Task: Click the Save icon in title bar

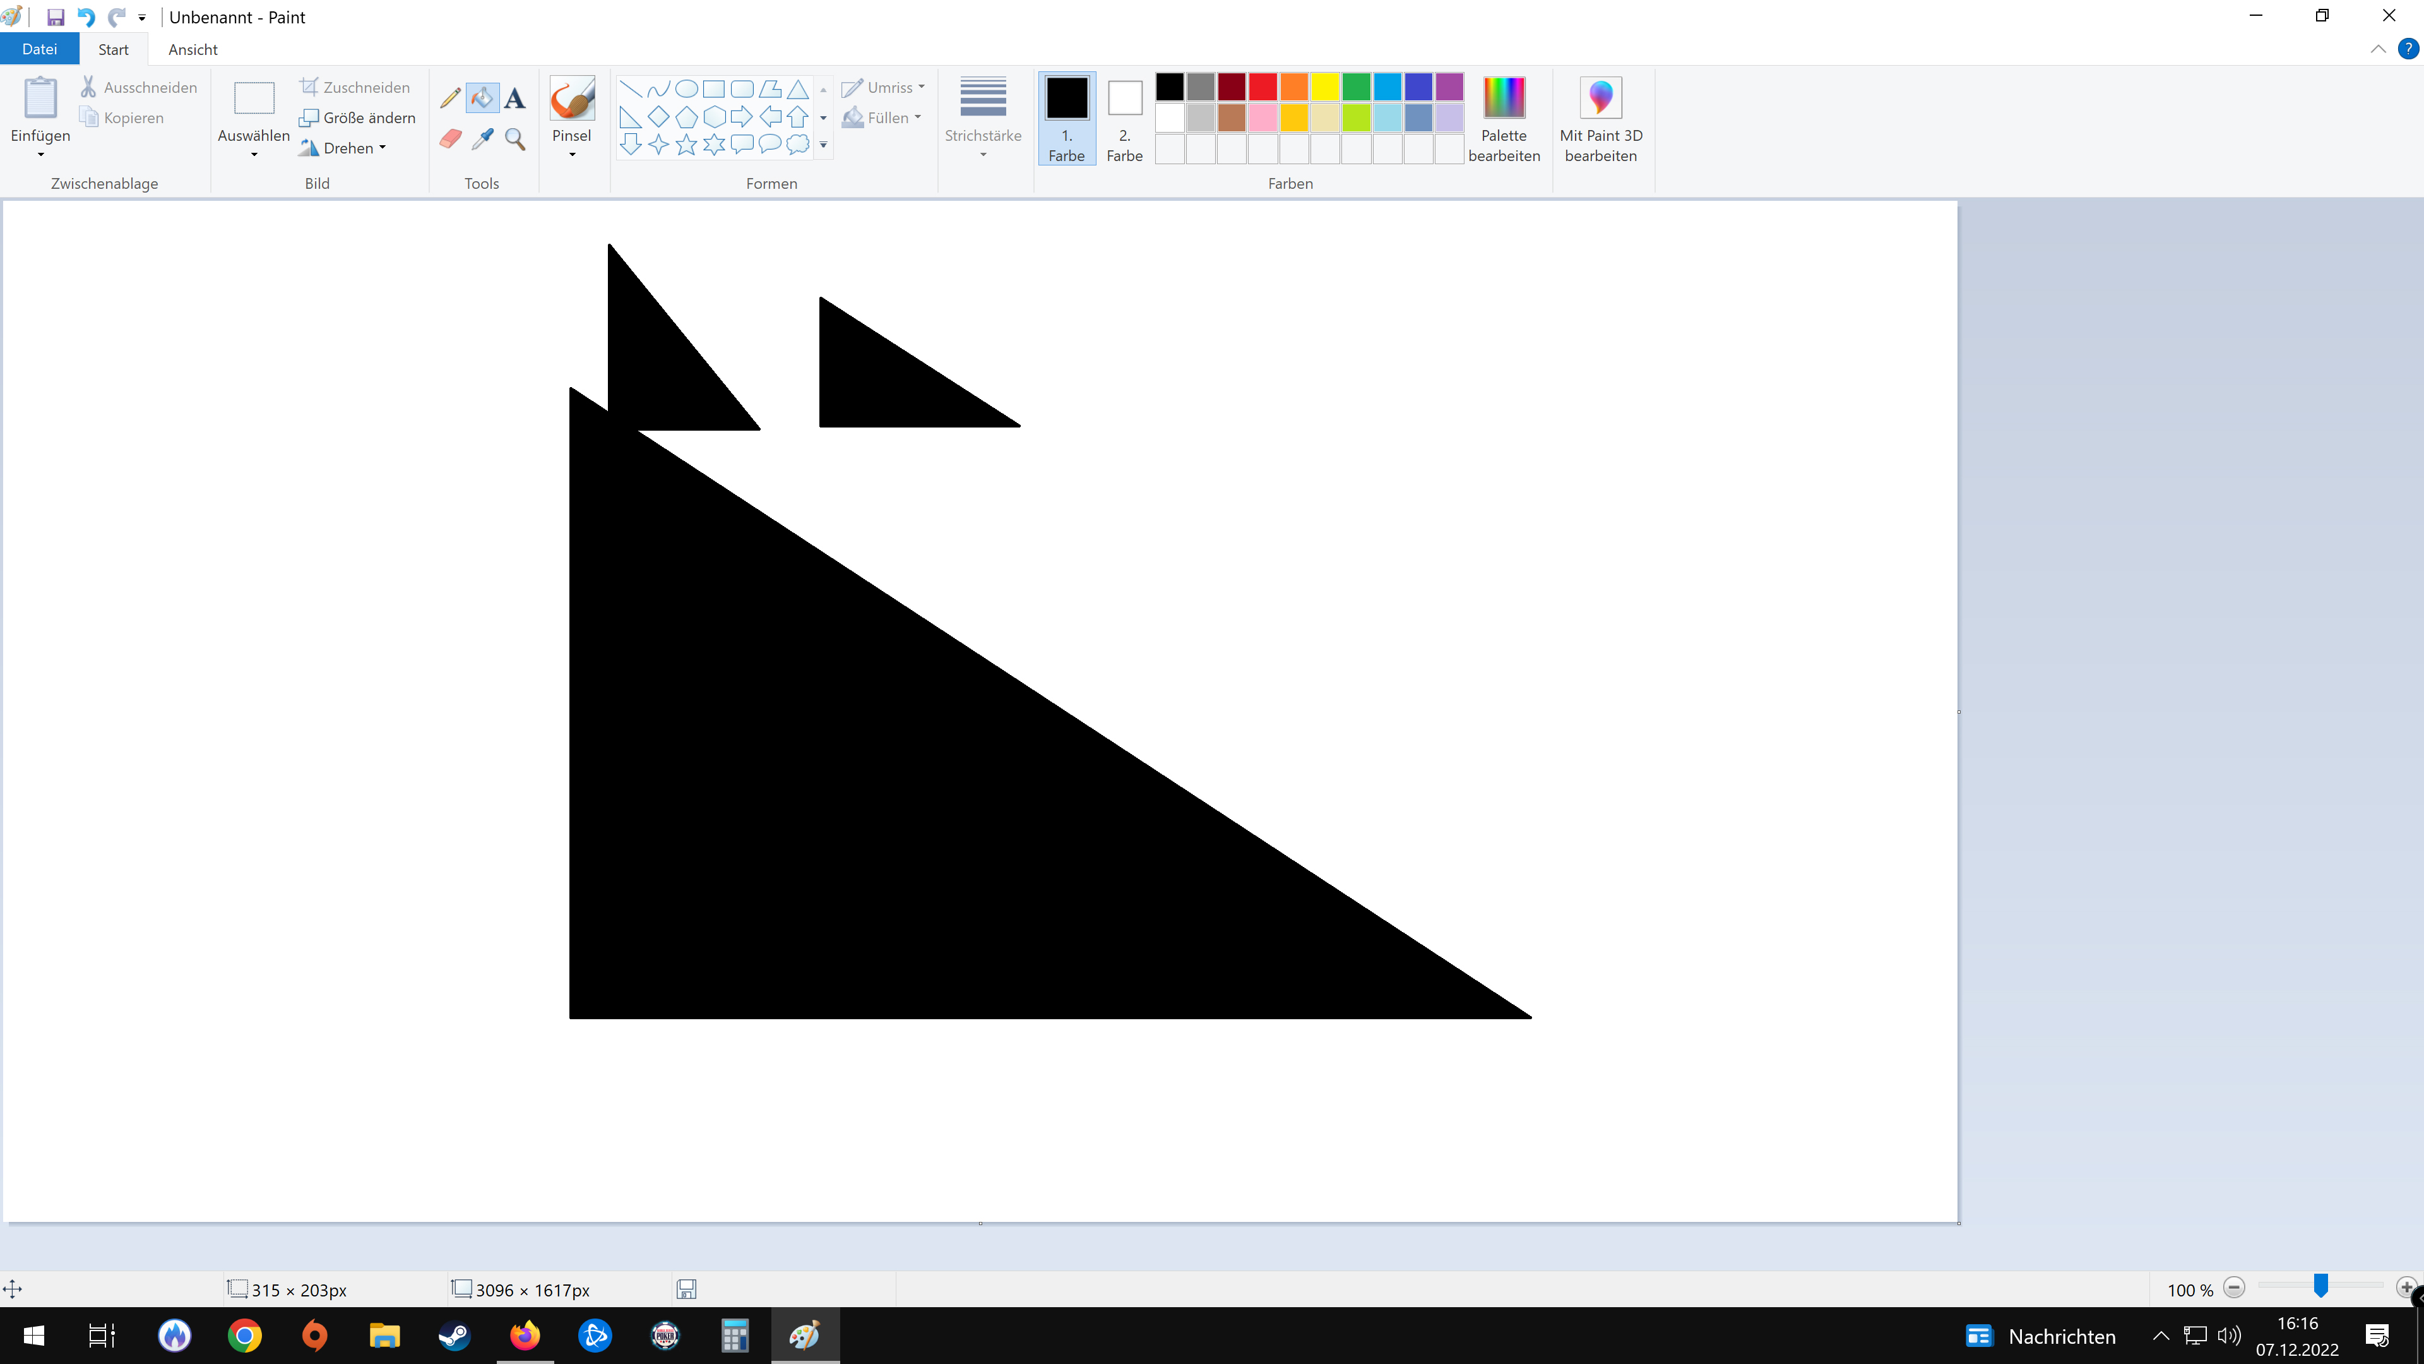Action: coord(56,17)
